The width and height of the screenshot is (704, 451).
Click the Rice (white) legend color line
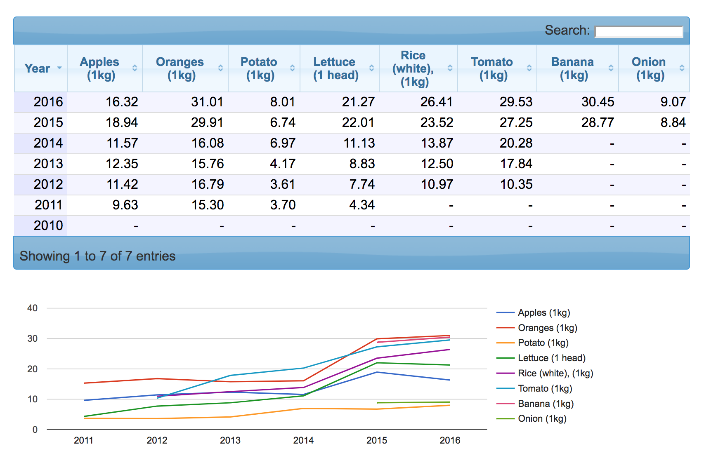click(505, 373)
